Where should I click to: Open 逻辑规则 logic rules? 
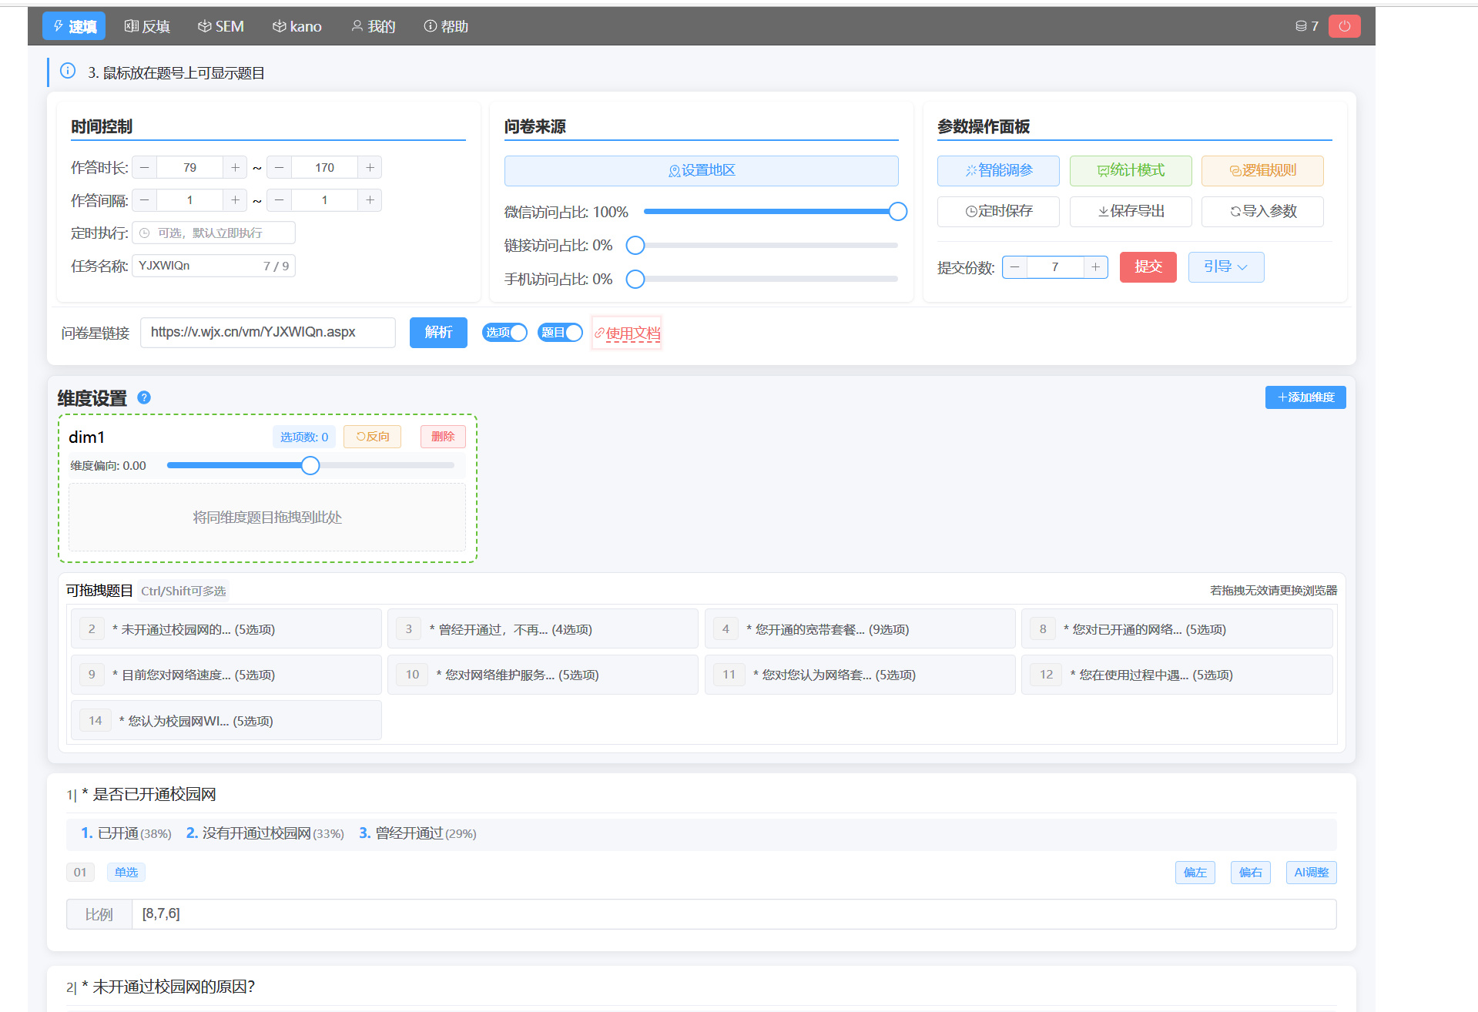point(1262,170)
